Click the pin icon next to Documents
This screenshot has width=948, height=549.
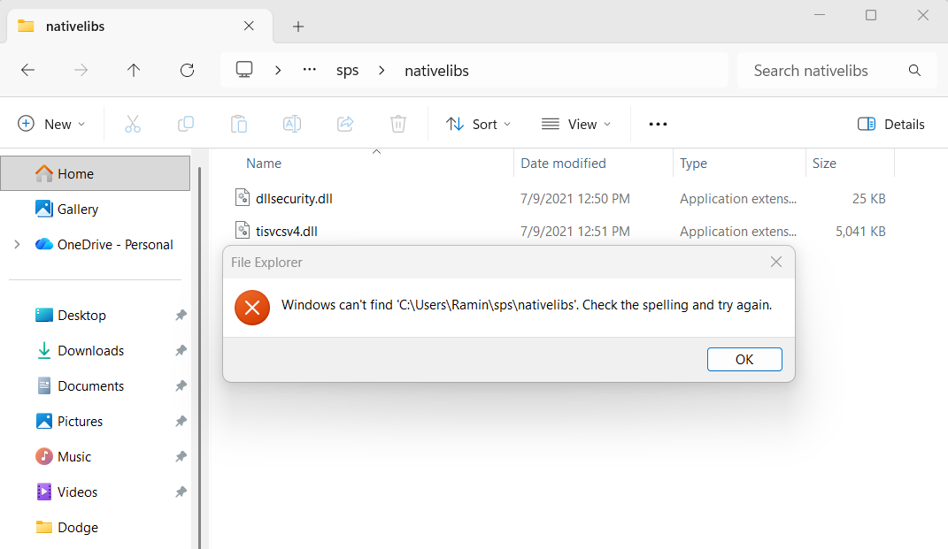click(x=181, y=386)
